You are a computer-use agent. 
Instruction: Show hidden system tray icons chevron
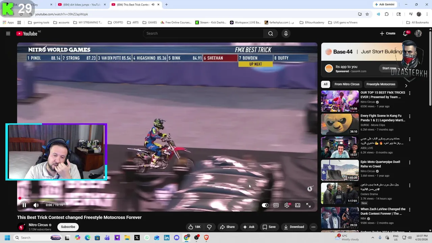(x=373, y=238)
